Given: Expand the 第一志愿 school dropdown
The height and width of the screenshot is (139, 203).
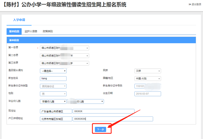Looking at the screenshot, I should [x=64, y=48].
